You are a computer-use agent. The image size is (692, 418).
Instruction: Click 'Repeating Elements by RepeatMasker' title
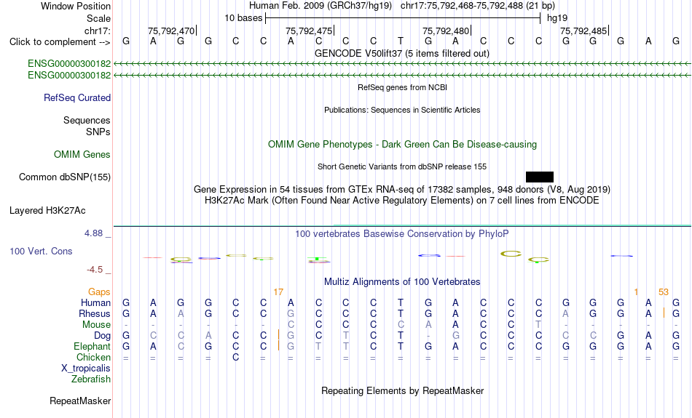[403, 391]
